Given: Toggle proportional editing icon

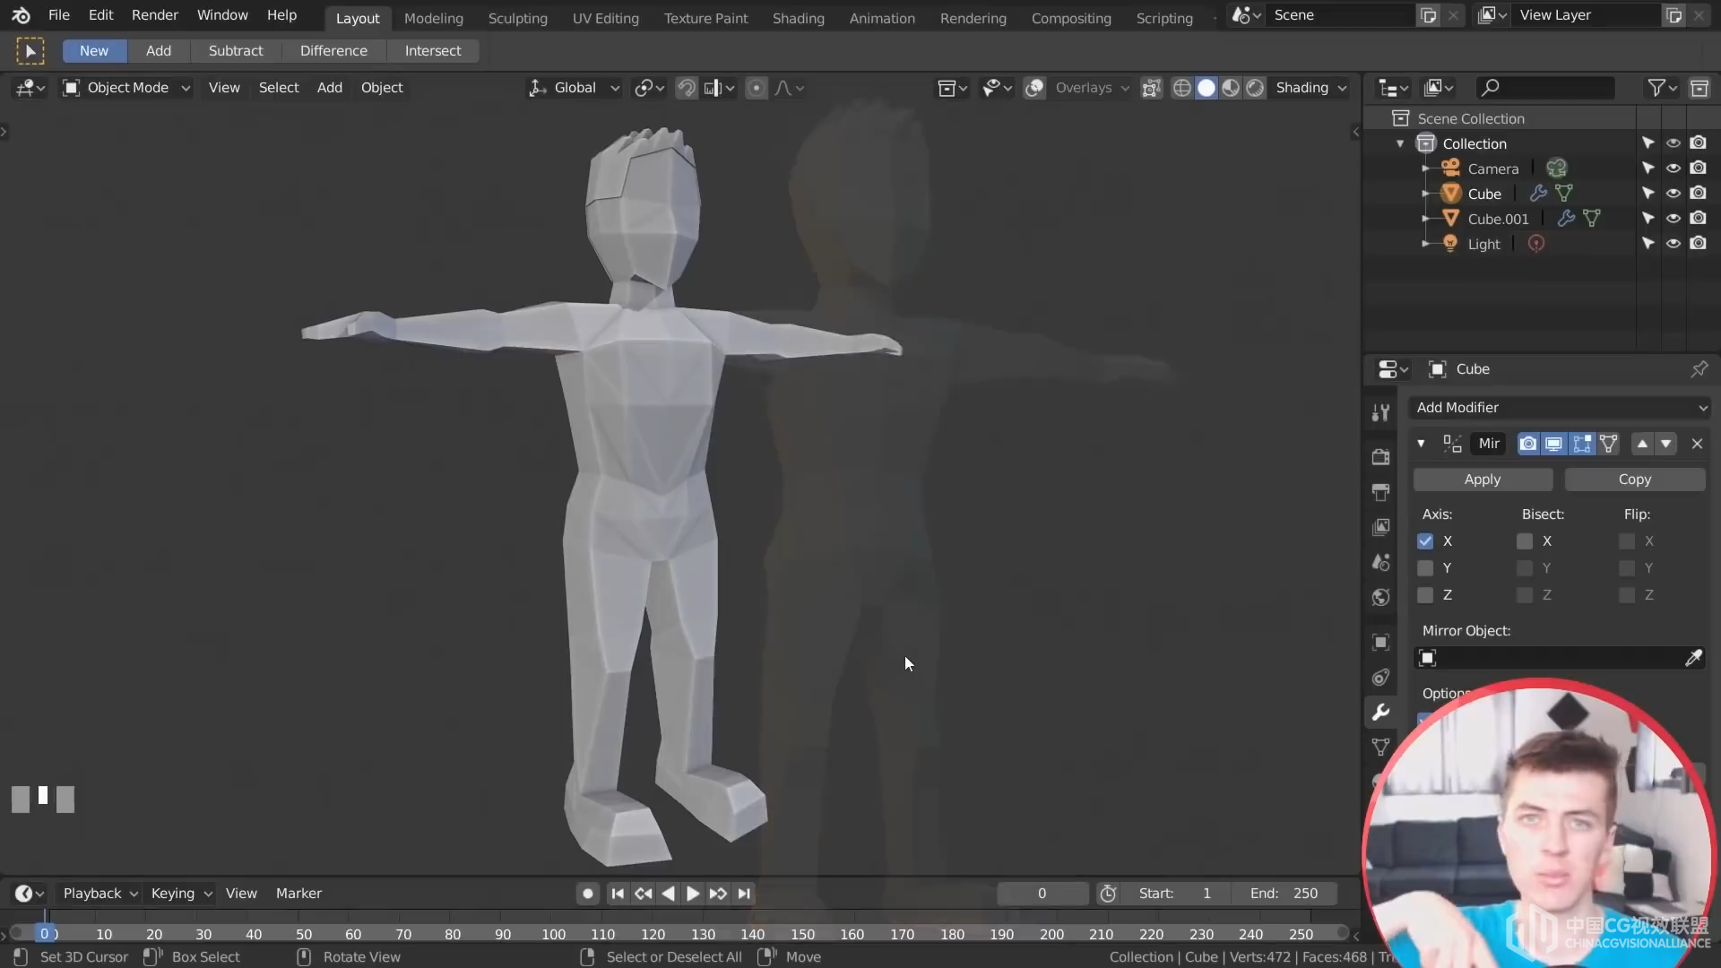Looking at the screenshot, I should point(757,88).
